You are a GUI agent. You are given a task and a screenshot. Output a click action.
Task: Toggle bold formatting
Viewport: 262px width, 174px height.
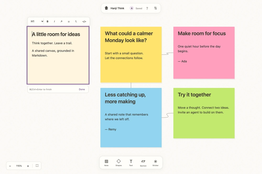coord(47,21)
